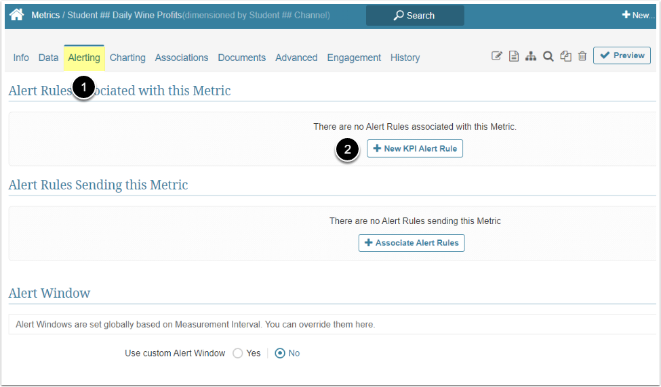Open the New menu in header
Image resolution: width=661 pixels, height=387 pixels.
click(x=638, y=15)
